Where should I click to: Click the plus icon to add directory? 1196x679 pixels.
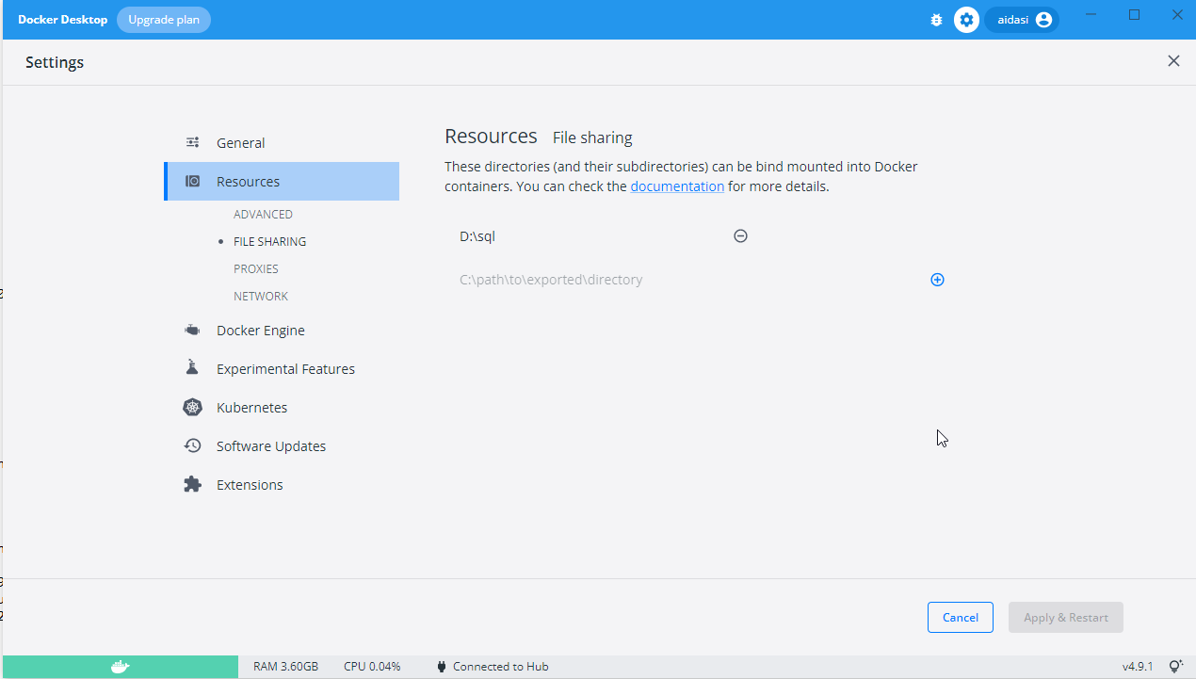click(937, 280)
